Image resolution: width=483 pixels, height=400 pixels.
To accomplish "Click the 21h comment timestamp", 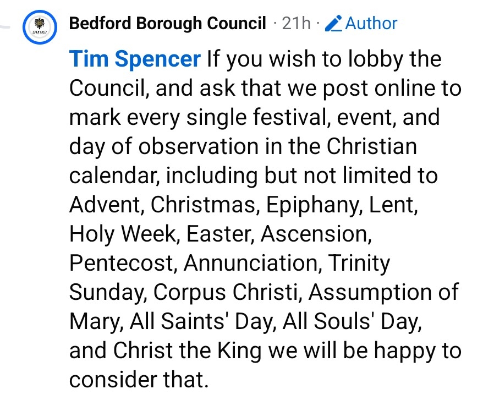I will coord(295,24).
